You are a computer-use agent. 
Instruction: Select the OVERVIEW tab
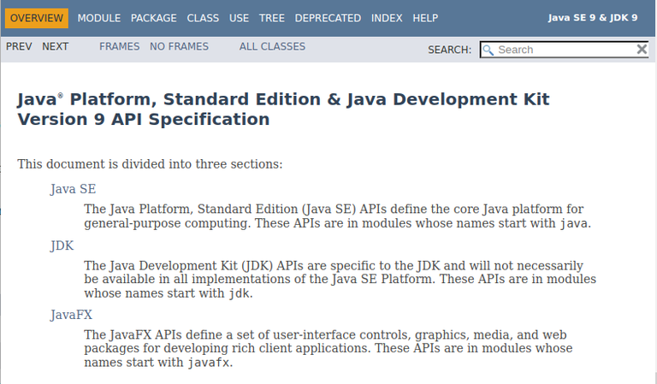pyautogui.click(x=37, y=19)
